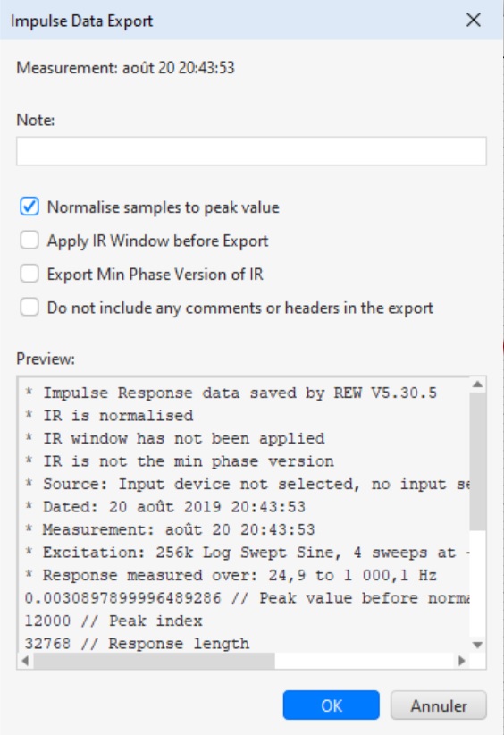Uncheck Normalise samples to peak value
Image resolution: width=504 pixels, height=735 pixels.
pos(29,207)
